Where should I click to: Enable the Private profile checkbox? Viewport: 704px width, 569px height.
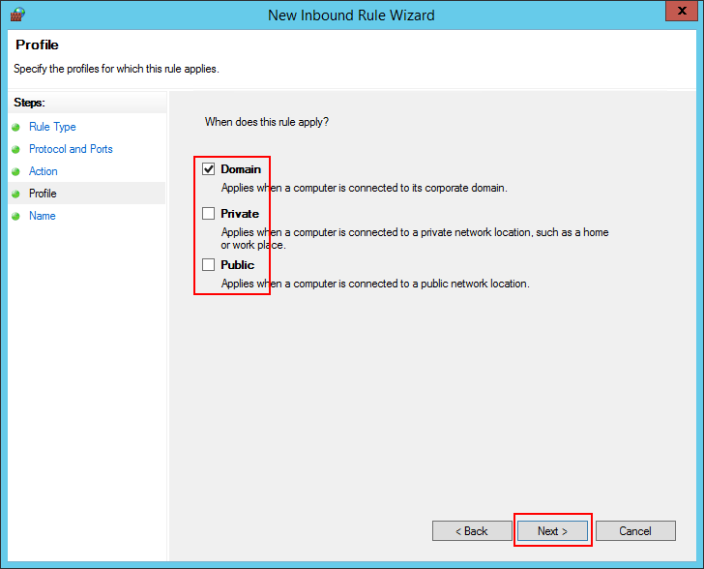tap(208, 213)
